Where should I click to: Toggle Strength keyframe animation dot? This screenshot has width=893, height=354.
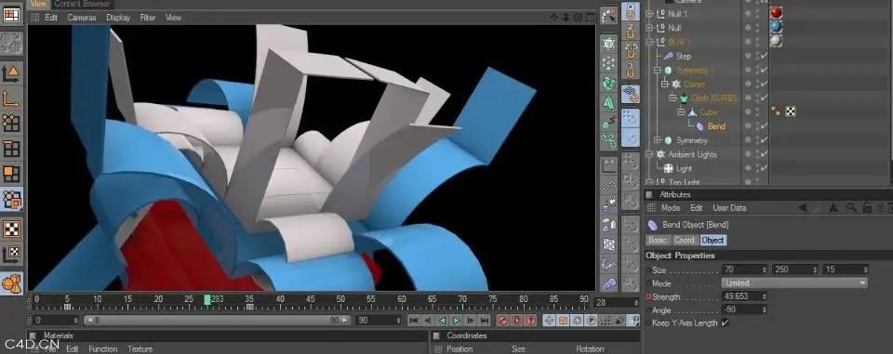pos(648,296)
